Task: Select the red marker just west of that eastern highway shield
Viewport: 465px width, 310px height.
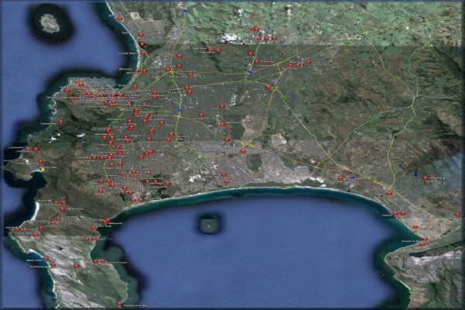Action: point(341,178)
